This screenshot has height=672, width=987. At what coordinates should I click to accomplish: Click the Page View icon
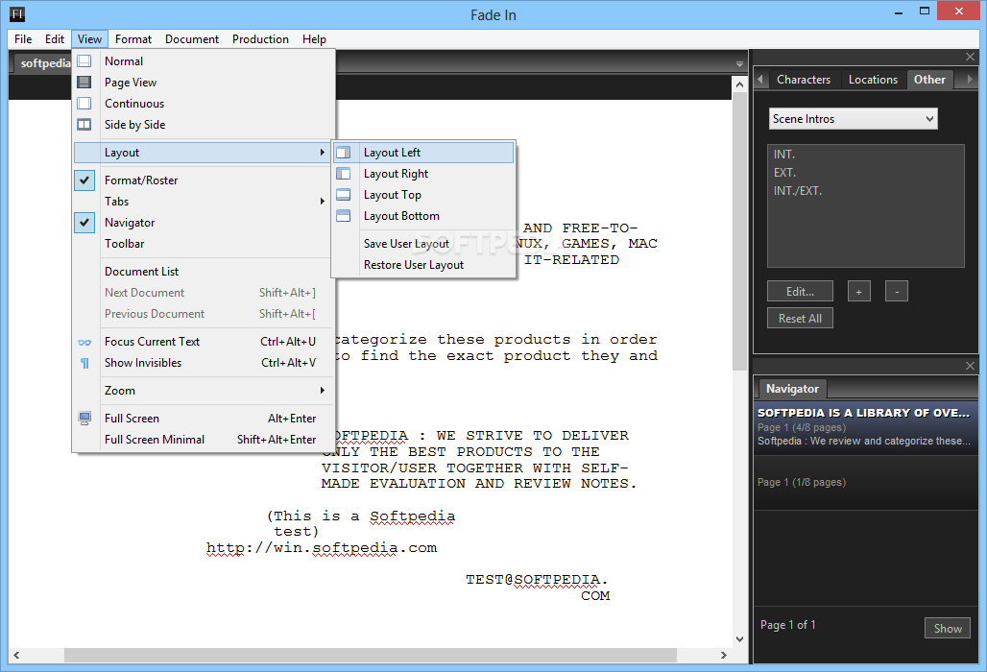coord(84,83)
